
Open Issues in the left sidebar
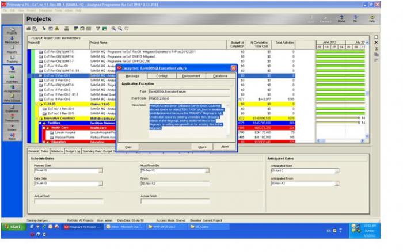pyautogui.click(x=12, y=128)
